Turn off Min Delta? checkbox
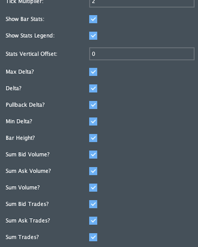 click(93, 121)
